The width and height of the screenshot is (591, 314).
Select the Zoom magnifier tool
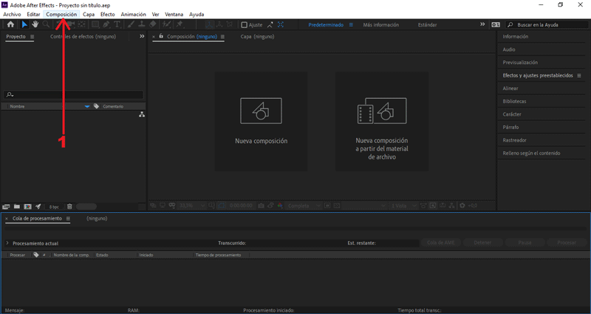pyautogui.click(x=46, y=24)
